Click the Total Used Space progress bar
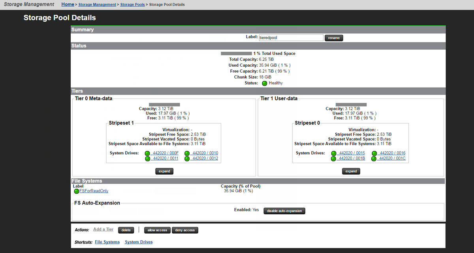This screenshot has width=474, height=253. click(x=236, y=53)
